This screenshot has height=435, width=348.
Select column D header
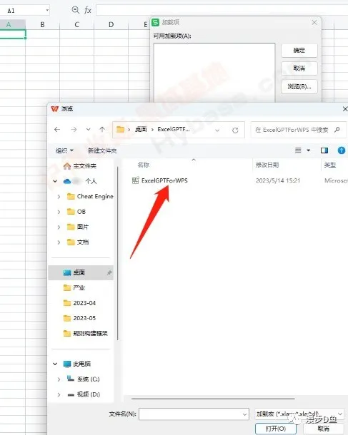(111, 24)
